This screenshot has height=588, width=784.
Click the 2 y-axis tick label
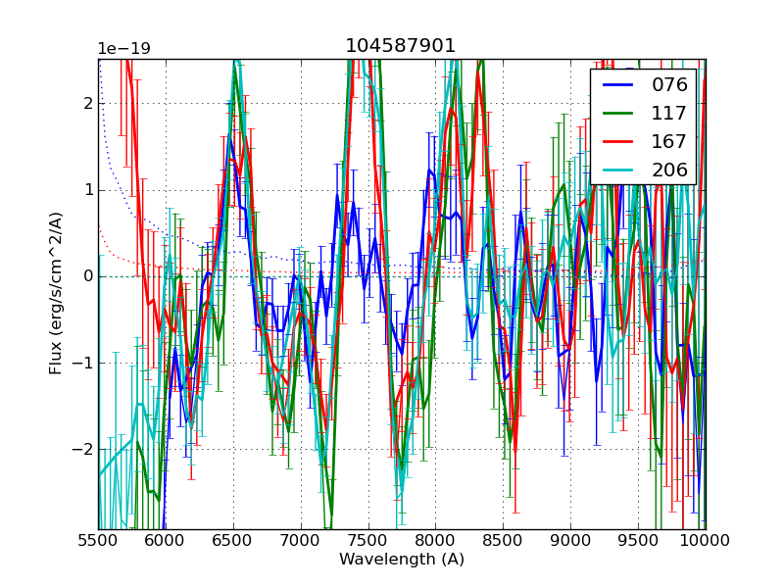point(87,104)
